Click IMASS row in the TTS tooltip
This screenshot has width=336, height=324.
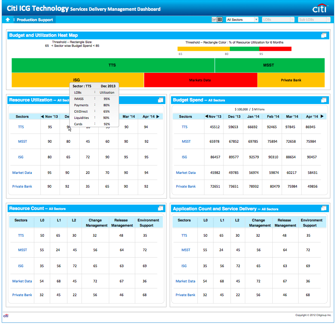point(94,99)
